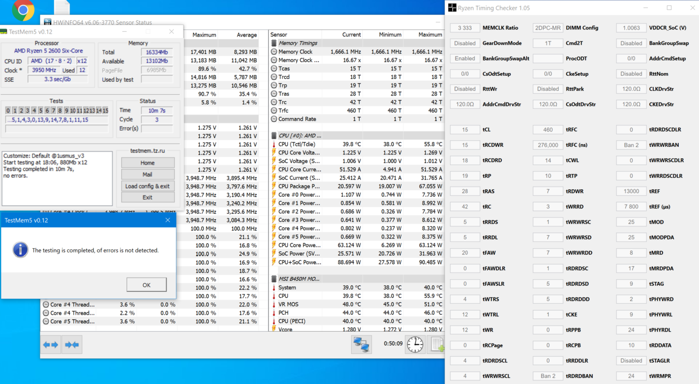Click the Core #5 Thread row icon
The height and width of the screenshot is (384, 699).
coord(45,321)
